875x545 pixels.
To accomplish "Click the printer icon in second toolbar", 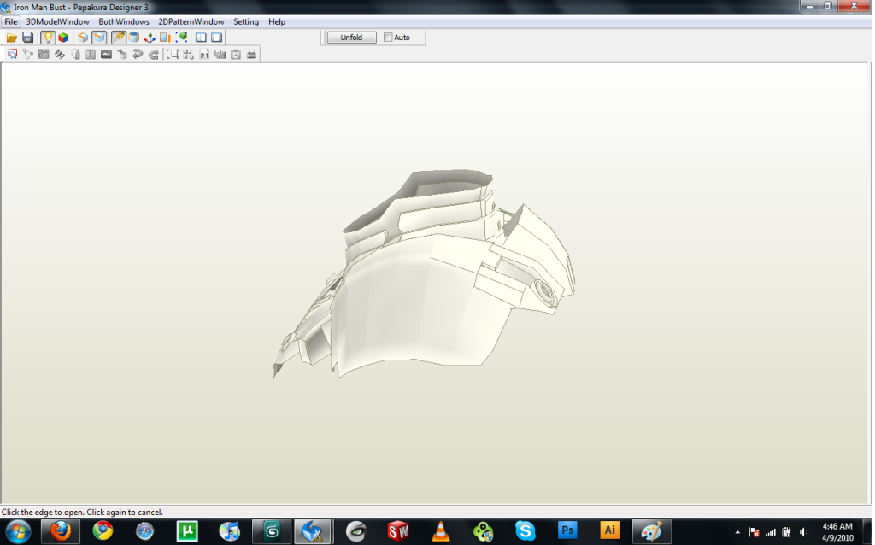I will pos(251,55).
